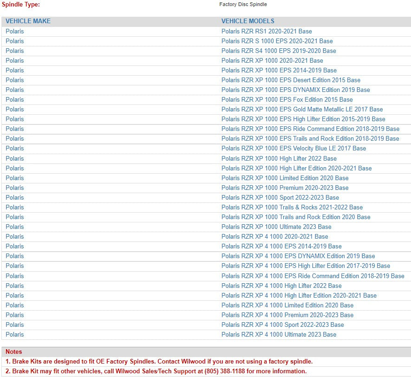The width and height of the screenshot is (411, 377).
Task: Click the Notes section heading
Action: (x=13, y=352)
